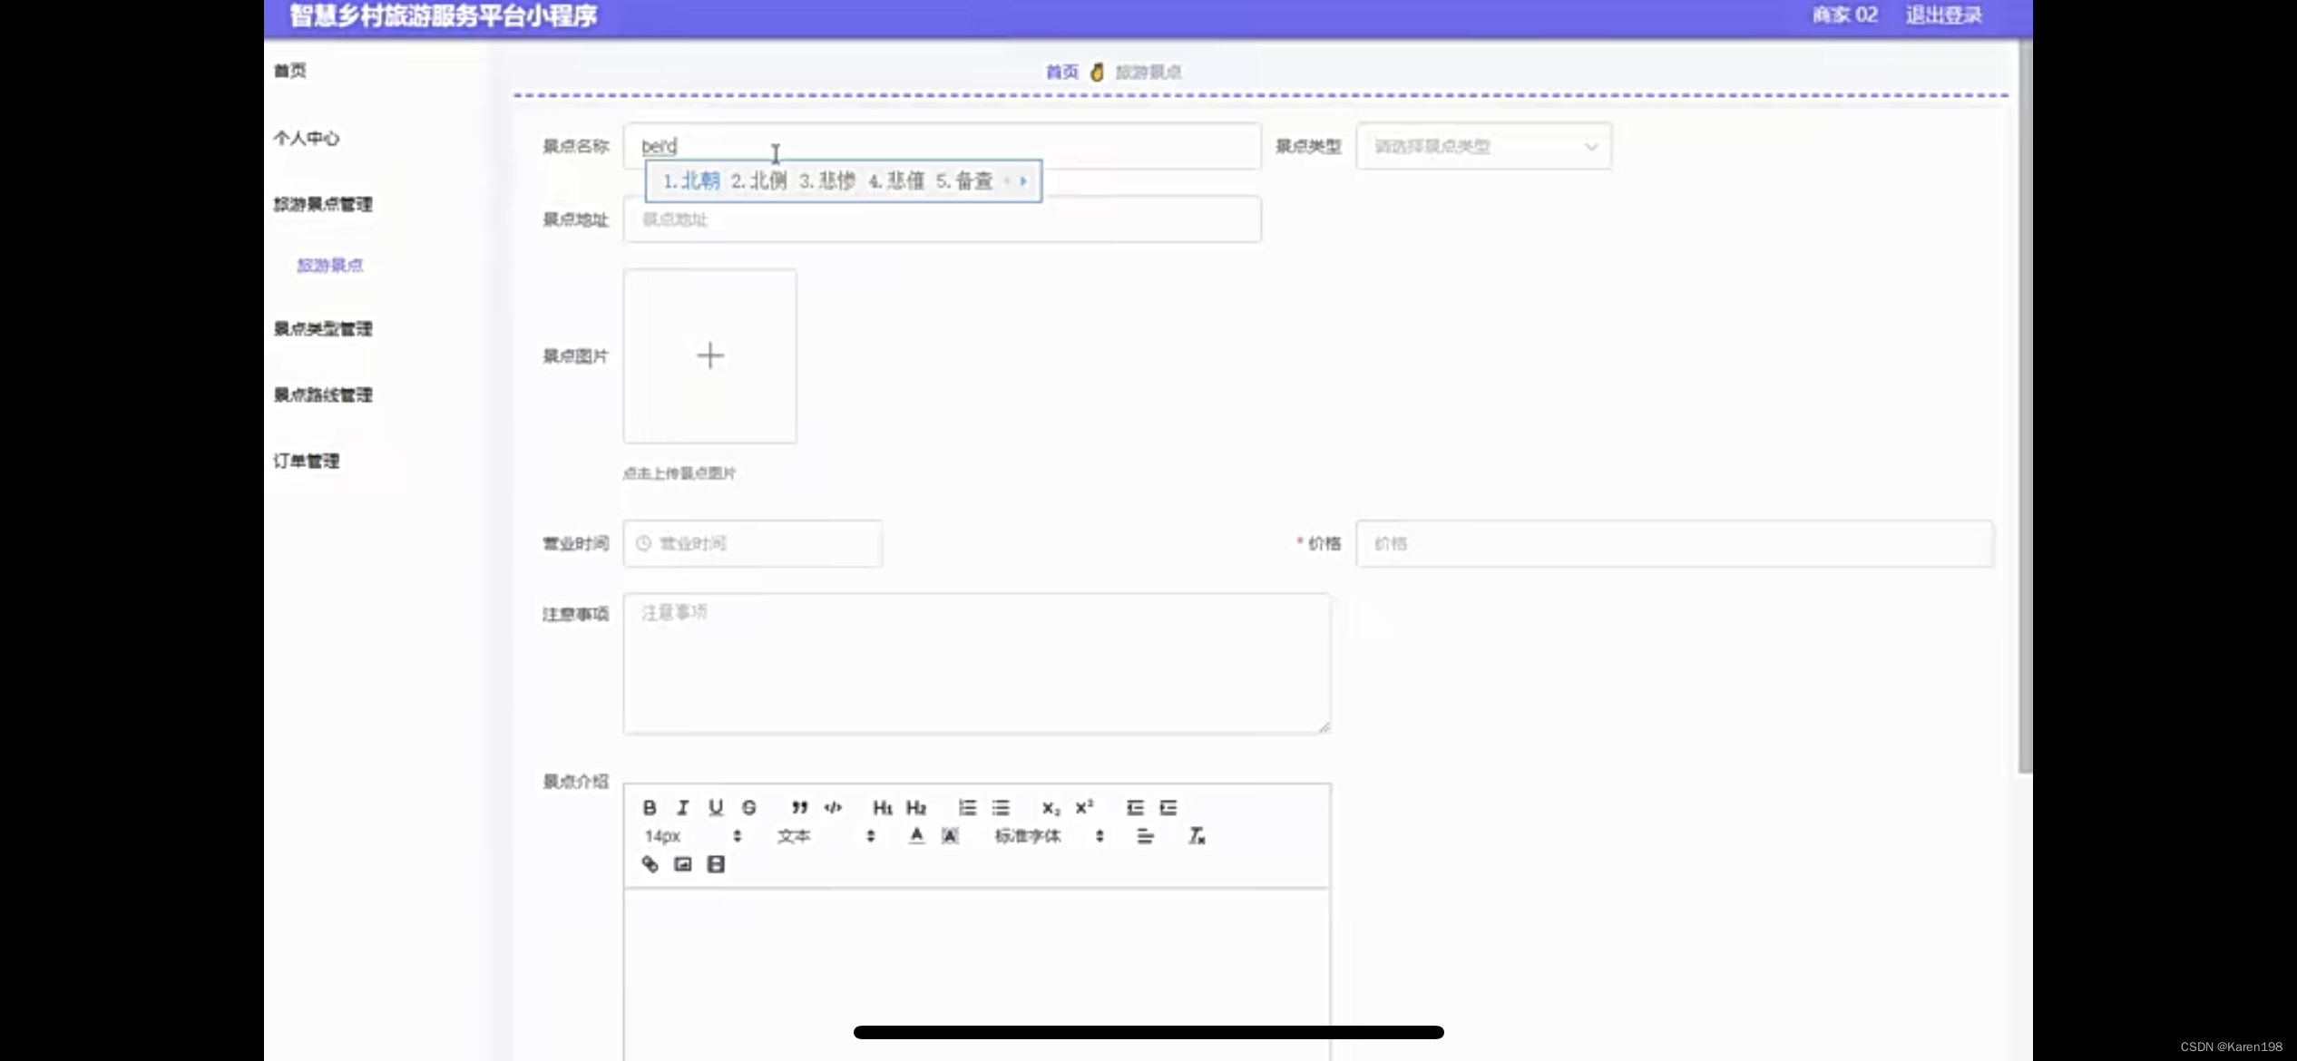Insert an image in the editor
The image size is (2297, 1061).
(x=683, y=864)
